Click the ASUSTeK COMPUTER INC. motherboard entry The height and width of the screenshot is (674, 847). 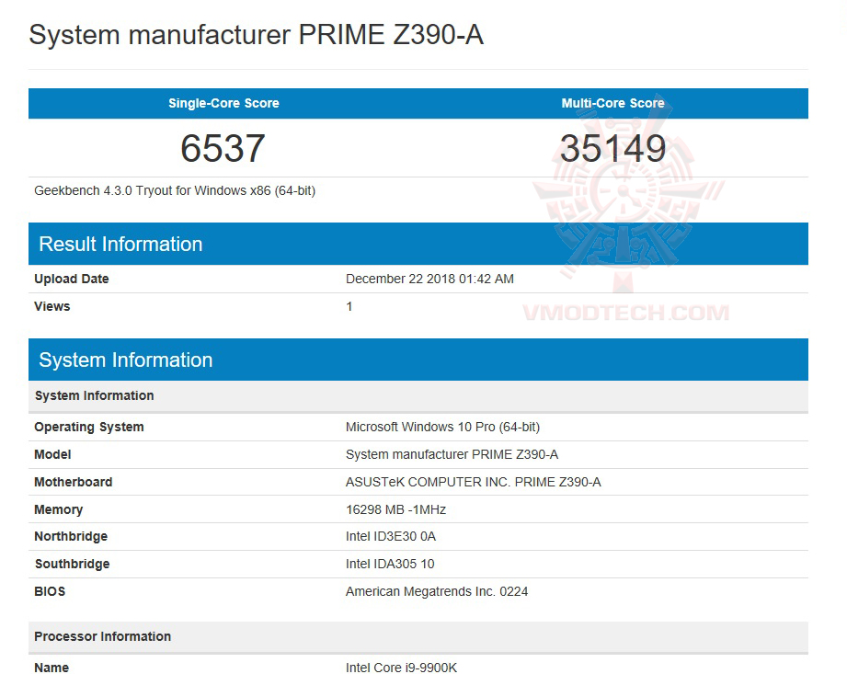pos(473,482)
